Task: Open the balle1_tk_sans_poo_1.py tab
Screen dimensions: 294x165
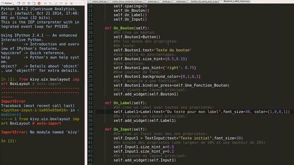Action: pyautogui.click(x=203, y=1)
